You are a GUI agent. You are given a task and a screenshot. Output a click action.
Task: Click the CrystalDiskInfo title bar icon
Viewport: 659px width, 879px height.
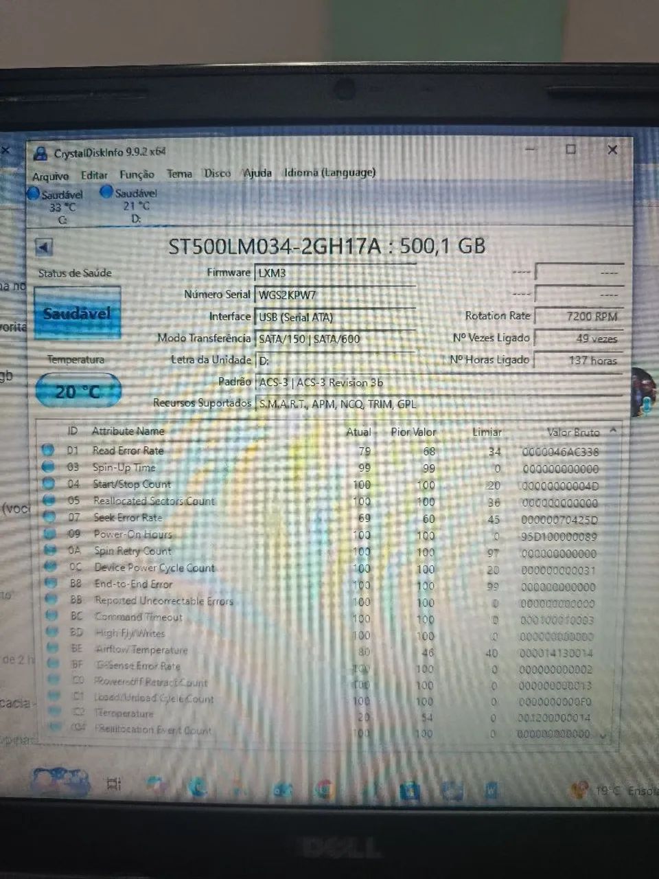tap(41, 154)
